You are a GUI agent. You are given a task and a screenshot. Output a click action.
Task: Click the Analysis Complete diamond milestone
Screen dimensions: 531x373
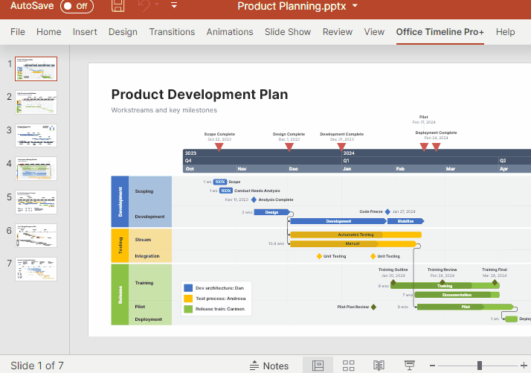point(254,200)
